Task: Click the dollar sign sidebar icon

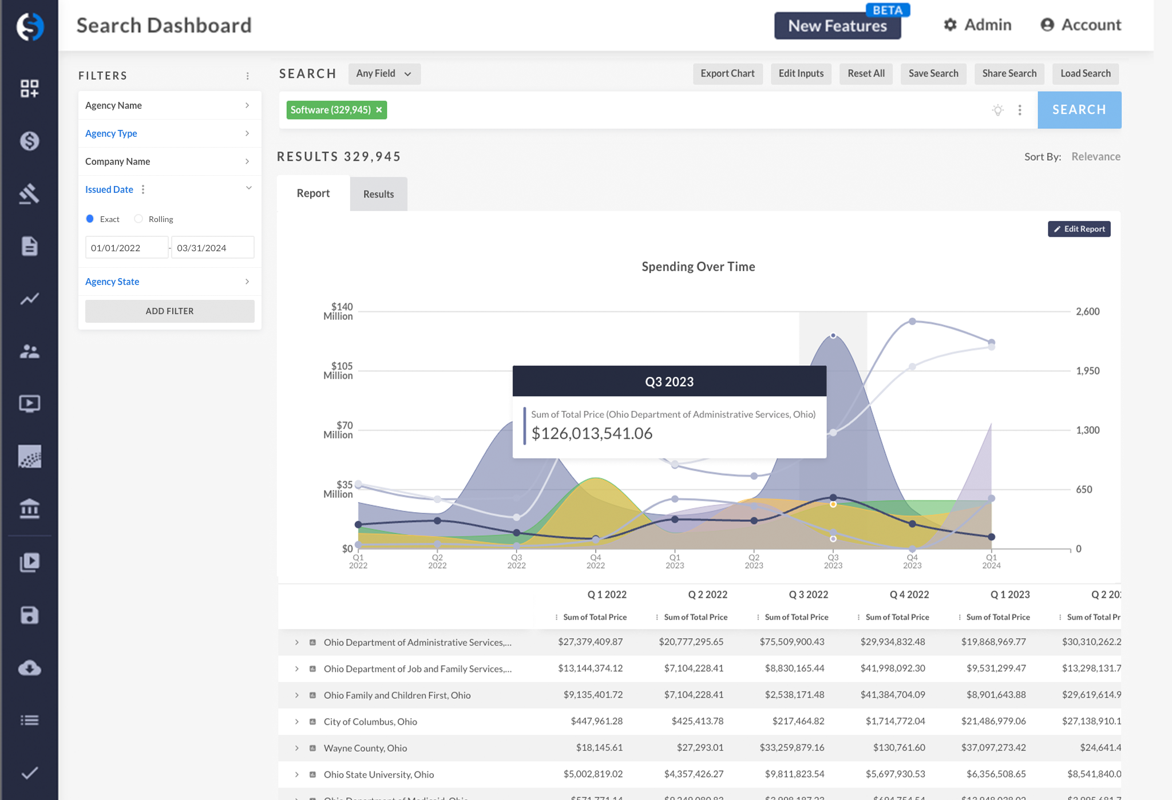Action: [x=29, y=141]
